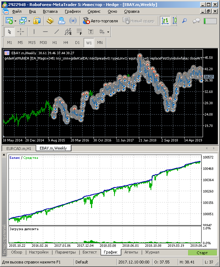
Task: Open the Вид menu
Action: pos(32,12)
